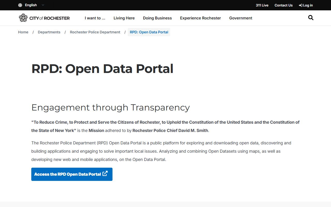This screenshot has width=331, height=207.
Task: Open the 311 Live link
Action: click(x=262, y=5)
